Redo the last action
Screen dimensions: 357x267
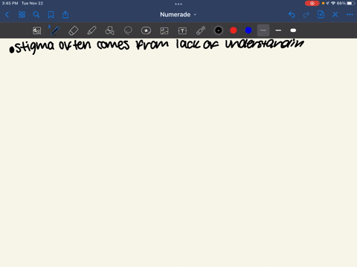306,15
